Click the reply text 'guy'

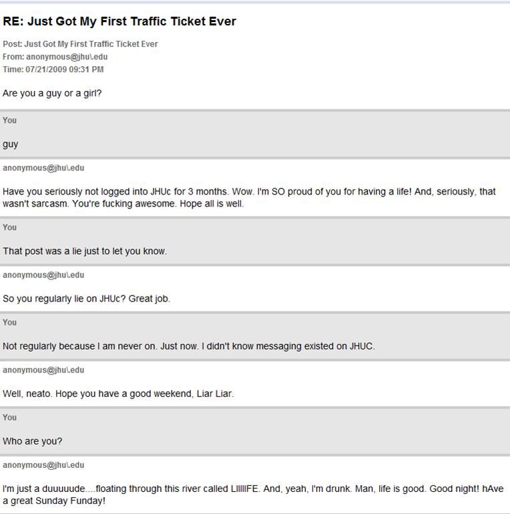(x=10, y=144)
